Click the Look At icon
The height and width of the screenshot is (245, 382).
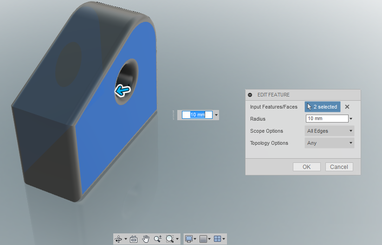(x=134, y=239)
